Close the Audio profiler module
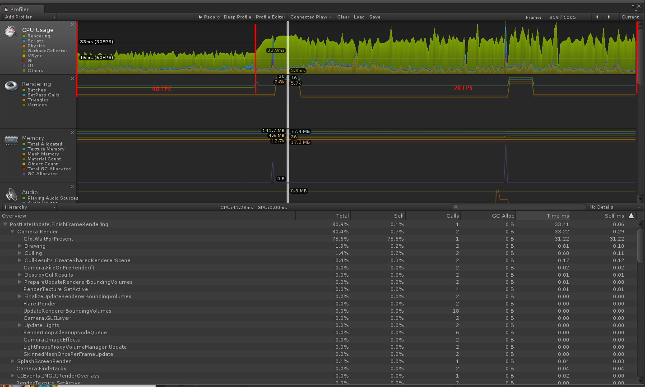 pos(72,187)
